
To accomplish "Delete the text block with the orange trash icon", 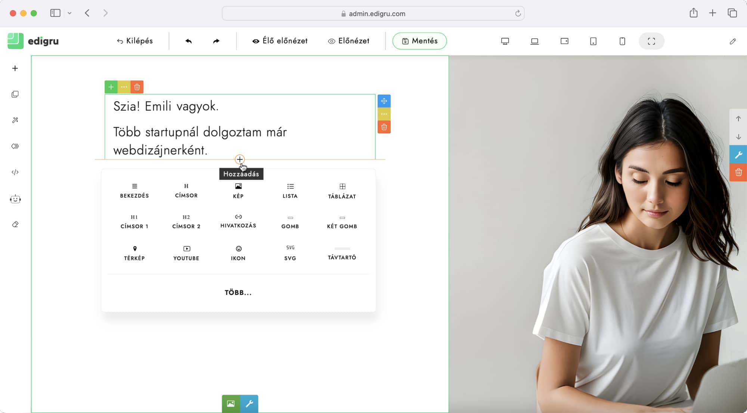I will pyautogui.click(x=384, y=127).
